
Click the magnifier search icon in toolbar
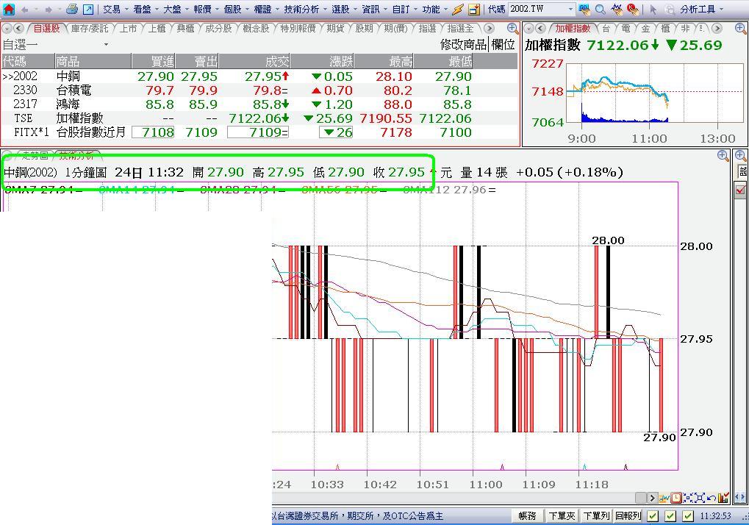pyautogui.click(x=601, y=9)
